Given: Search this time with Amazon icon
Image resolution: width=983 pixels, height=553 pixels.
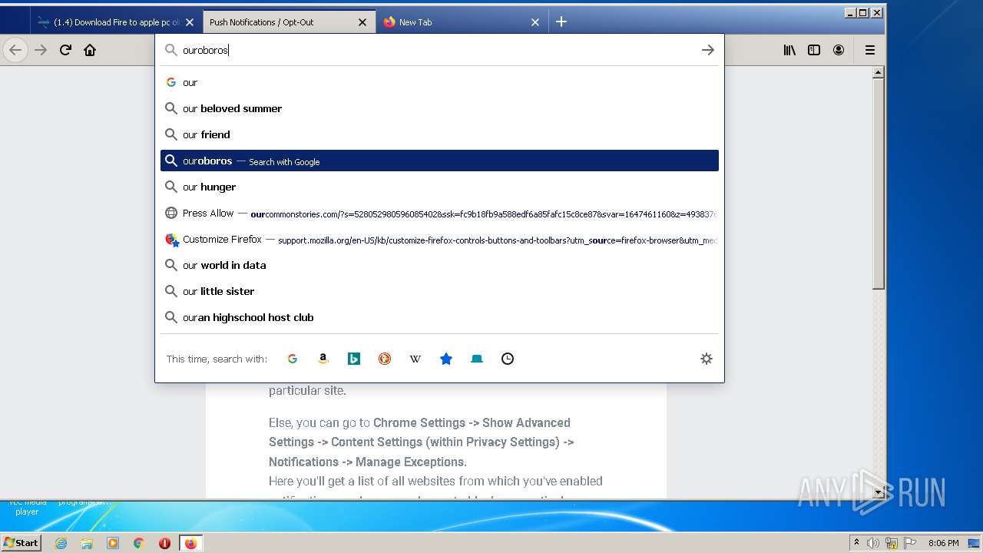Looking at the screenshot, I should click(323, 359).
